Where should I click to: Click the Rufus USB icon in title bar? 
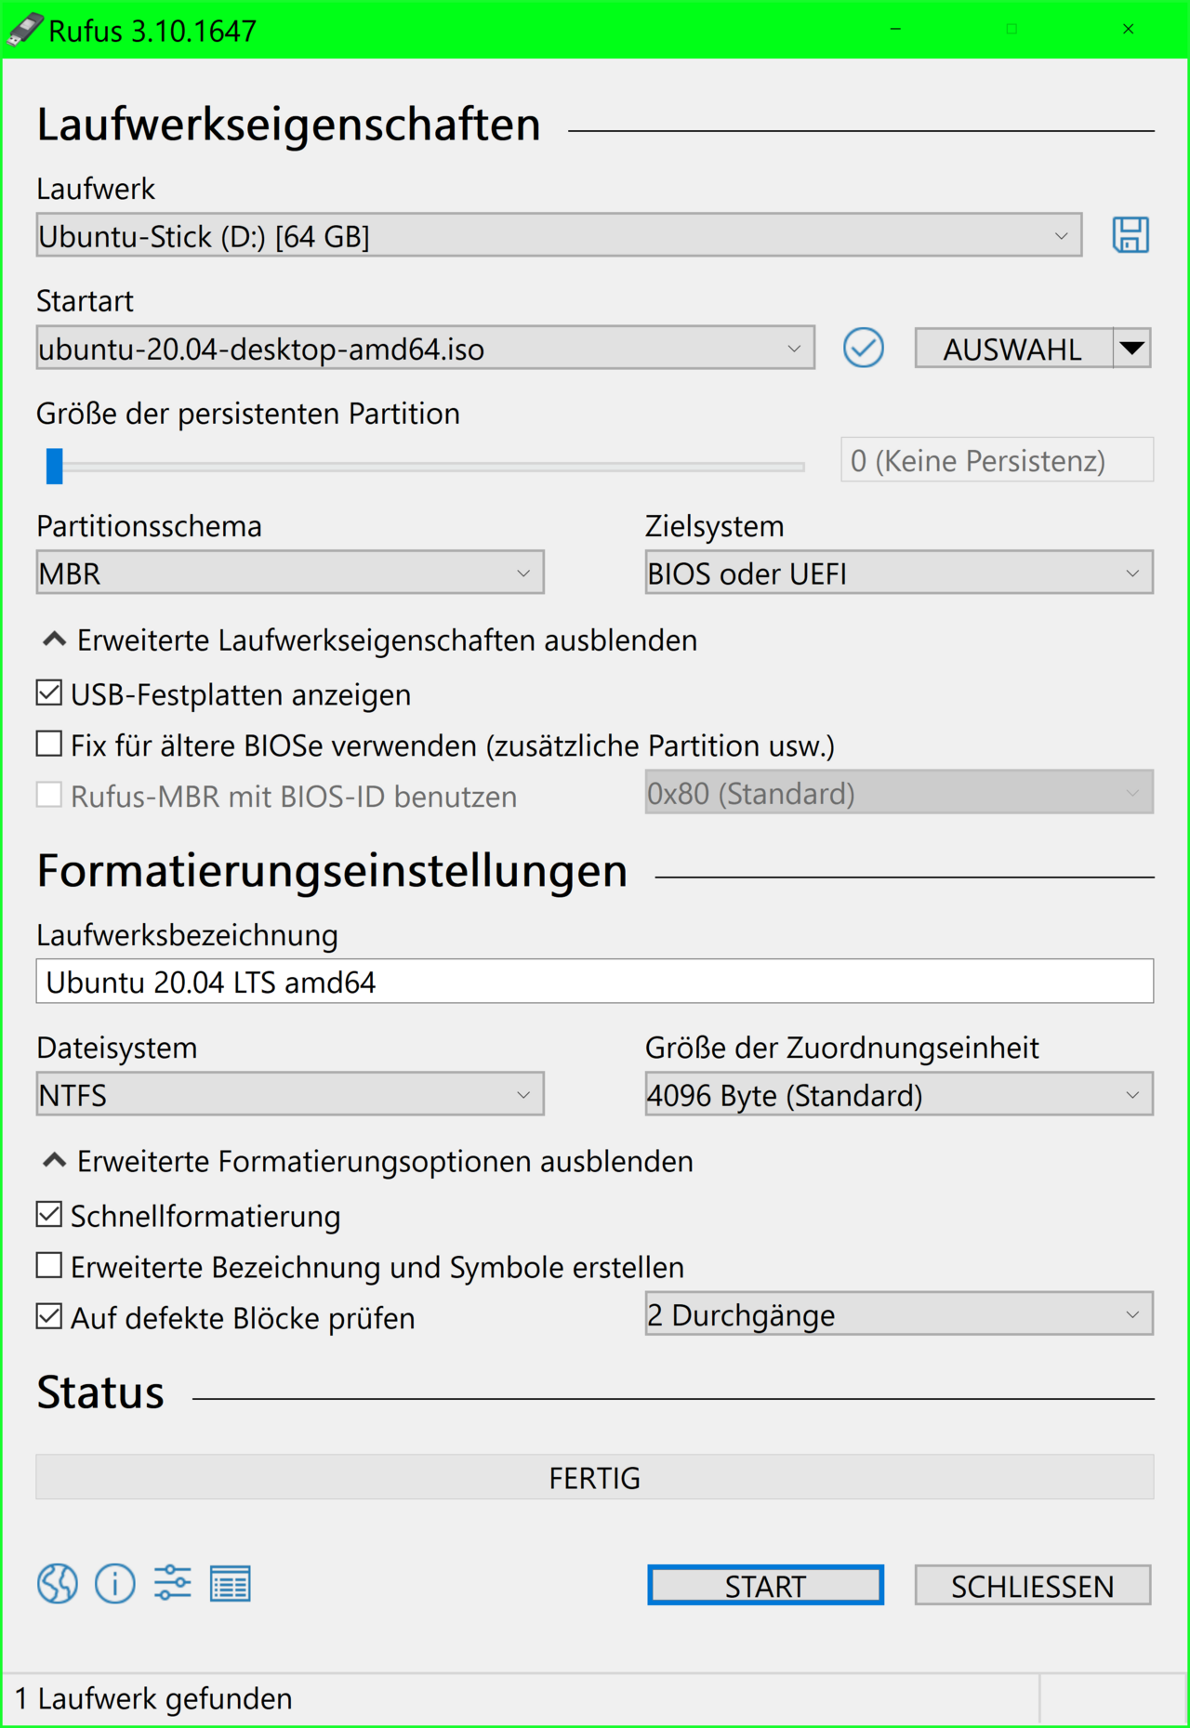25,30
